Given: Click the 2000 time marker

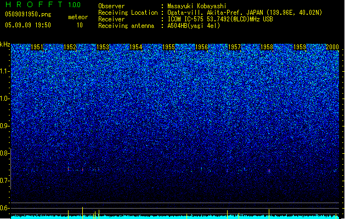Looking at the screenshot, I should (332, 47).
